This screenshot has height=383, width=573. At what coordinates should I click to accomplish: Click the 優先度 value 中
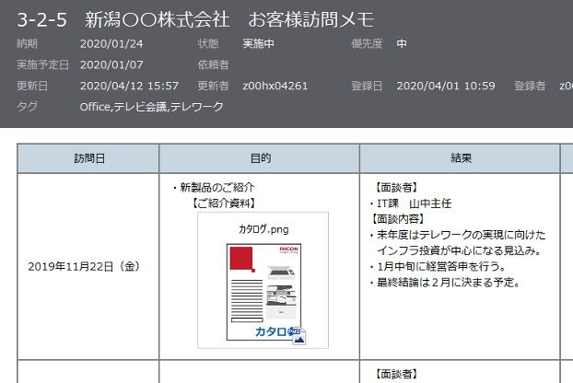click(x=402, y=44)
